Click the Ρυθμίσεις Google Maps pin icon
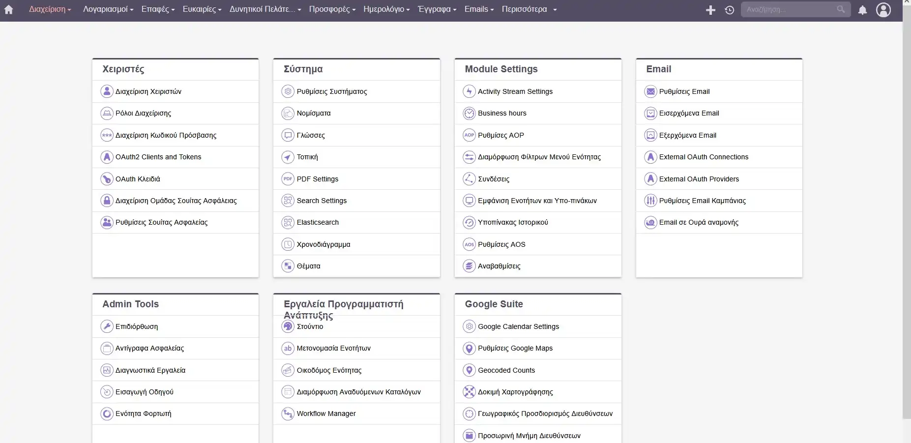 (469, 348)
